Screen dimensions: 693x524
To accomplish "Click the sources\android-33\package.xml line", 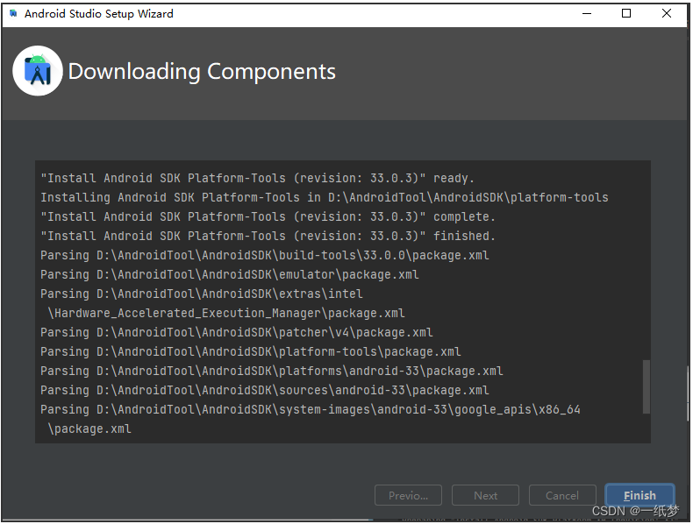I will [265, 390].
